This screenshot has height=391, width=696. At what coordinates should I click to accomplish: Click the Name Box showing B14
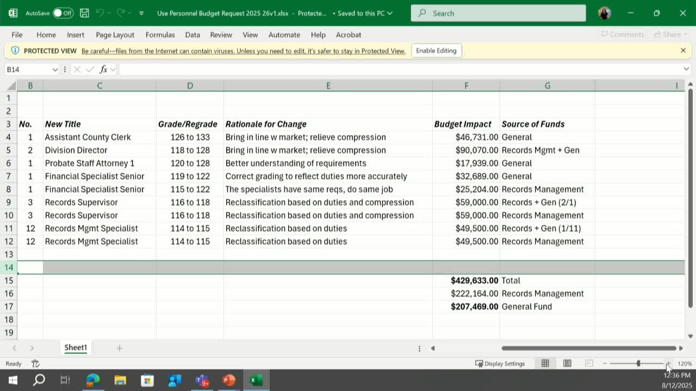pyautogui.click(x=27, y=70)
